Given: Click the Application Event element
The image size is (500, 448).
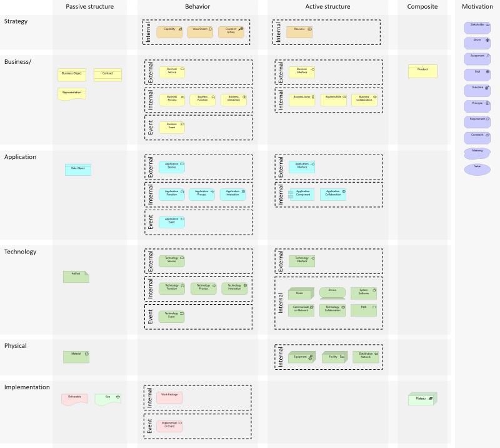Looking at the screenshot, I should coord(172,222).
